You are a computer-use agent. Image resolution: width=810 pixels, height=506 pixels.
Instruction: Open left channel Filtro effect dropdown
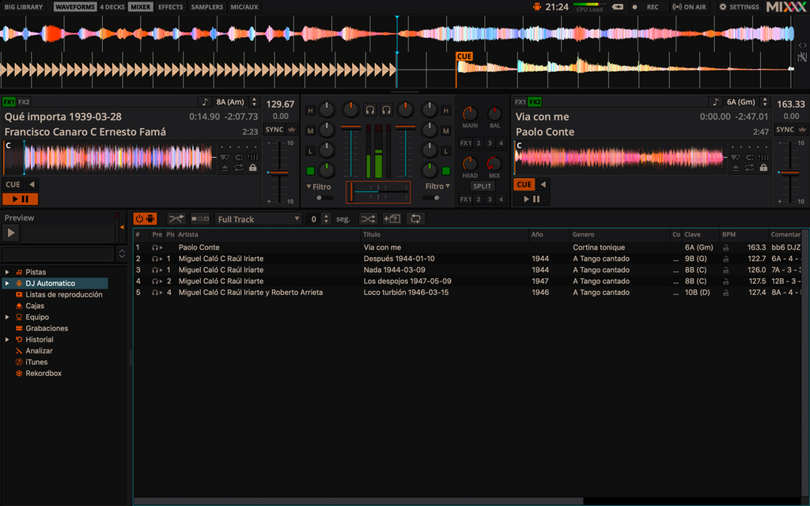[x=319, y=187]
